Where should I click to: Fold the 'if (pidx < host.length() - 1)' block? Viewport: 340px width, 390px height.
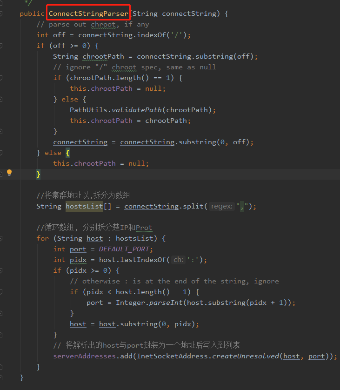(x=1, y=292)
